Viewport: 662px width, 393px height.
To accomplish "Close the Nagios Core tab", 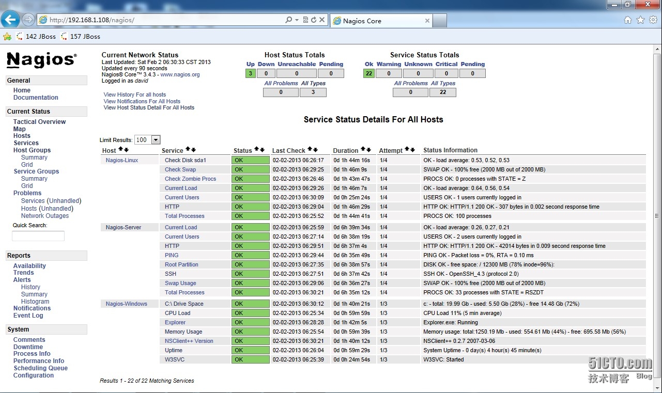I will pos(427,21).
